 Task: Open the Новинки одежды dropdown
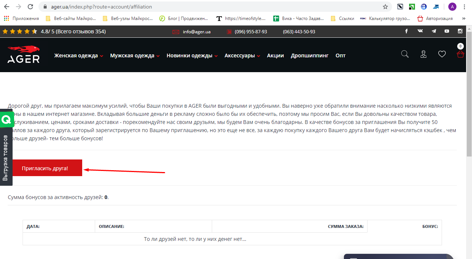(192, 55)
